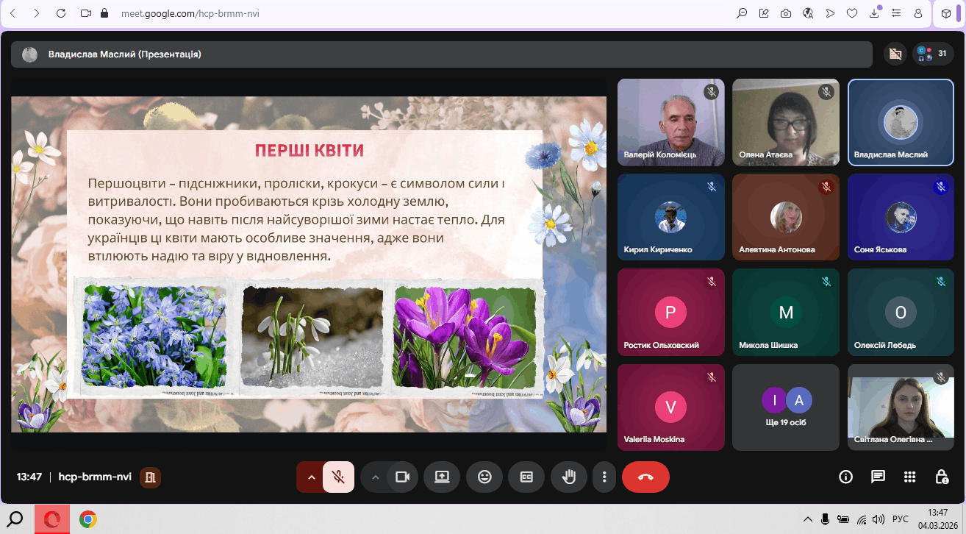The width and height of the screenshot is (966, 534).
Task: Click the share screen icon
Action: pos(442,477)
